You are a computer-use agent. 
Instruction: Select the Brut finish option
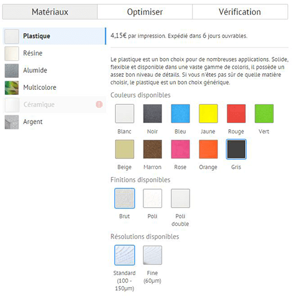[125, 198]
